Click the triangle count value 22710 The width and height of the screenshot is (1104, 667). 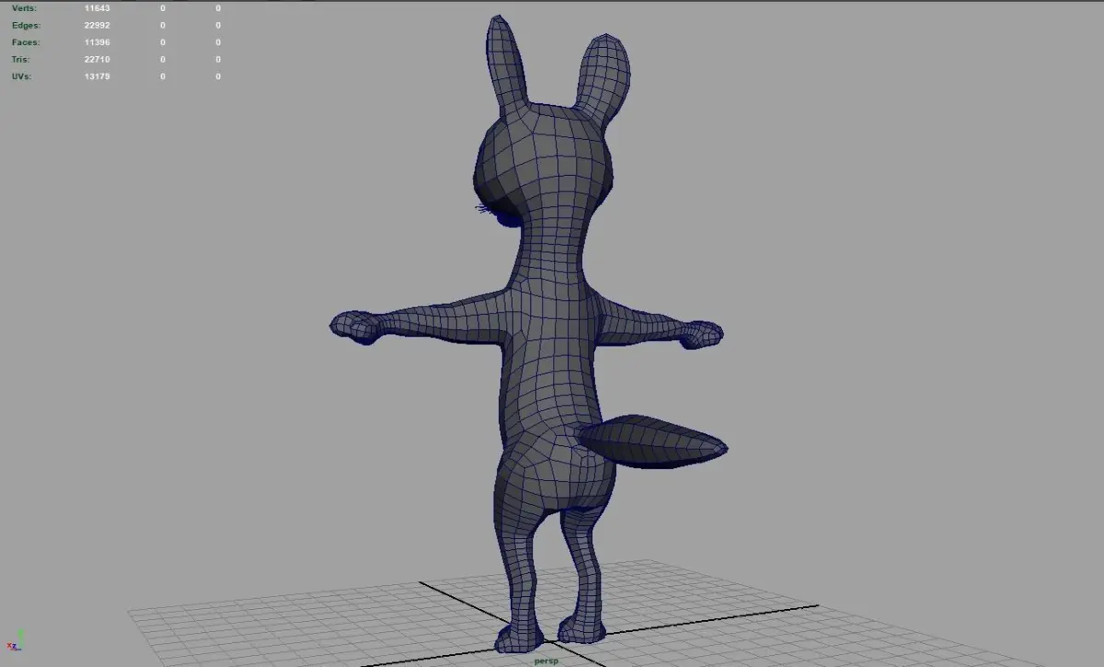point(97,60)
